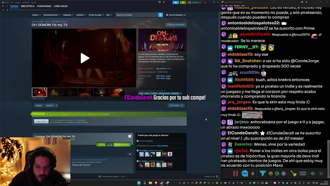
Task: Click the Seguir button
Action: 39,105
